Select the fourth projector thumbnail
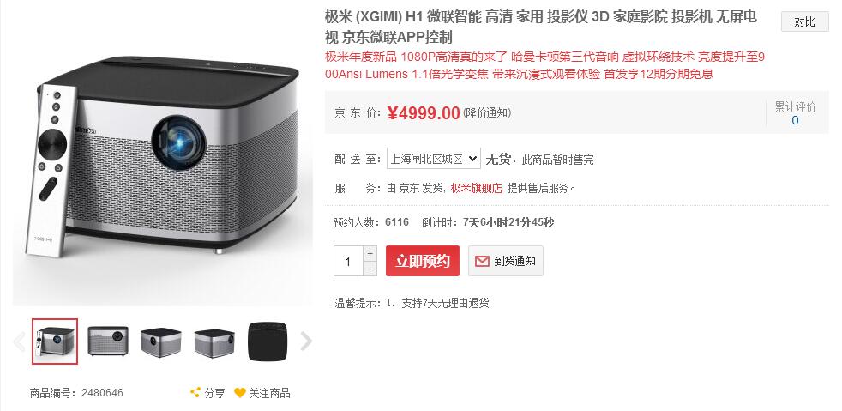The height and width of the screenshot is (411, 842). click(214, 341)
